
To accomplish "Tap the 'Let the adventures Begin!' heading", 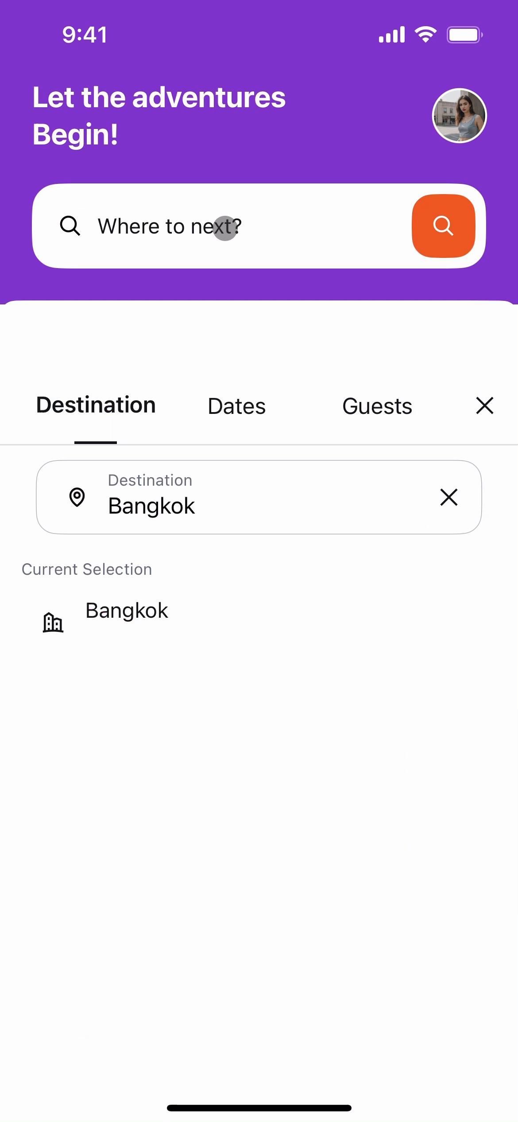I will pyautogui.click(x=159, y=116).
